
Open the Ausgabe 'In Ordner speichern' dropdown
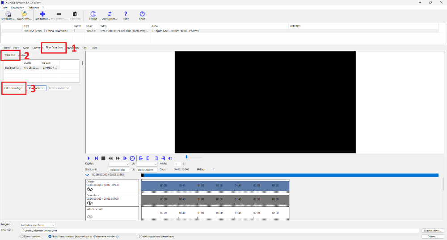pos(38,225)
